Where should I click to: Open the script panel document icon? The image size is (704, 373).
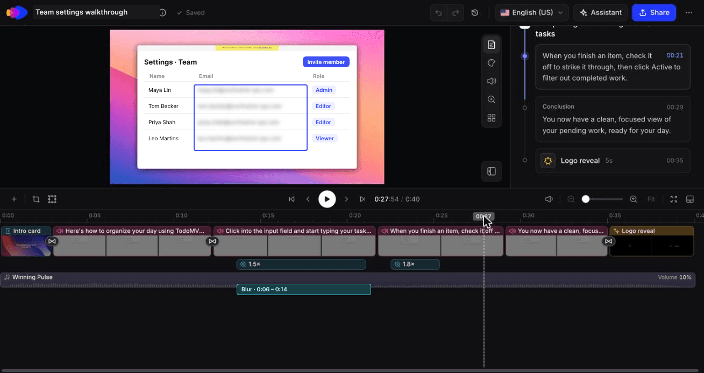point(491,45)
